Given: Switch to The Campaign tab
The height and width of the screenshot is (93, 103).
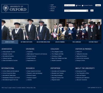Looking at the screenshot, I should click(x=76, y=42).
